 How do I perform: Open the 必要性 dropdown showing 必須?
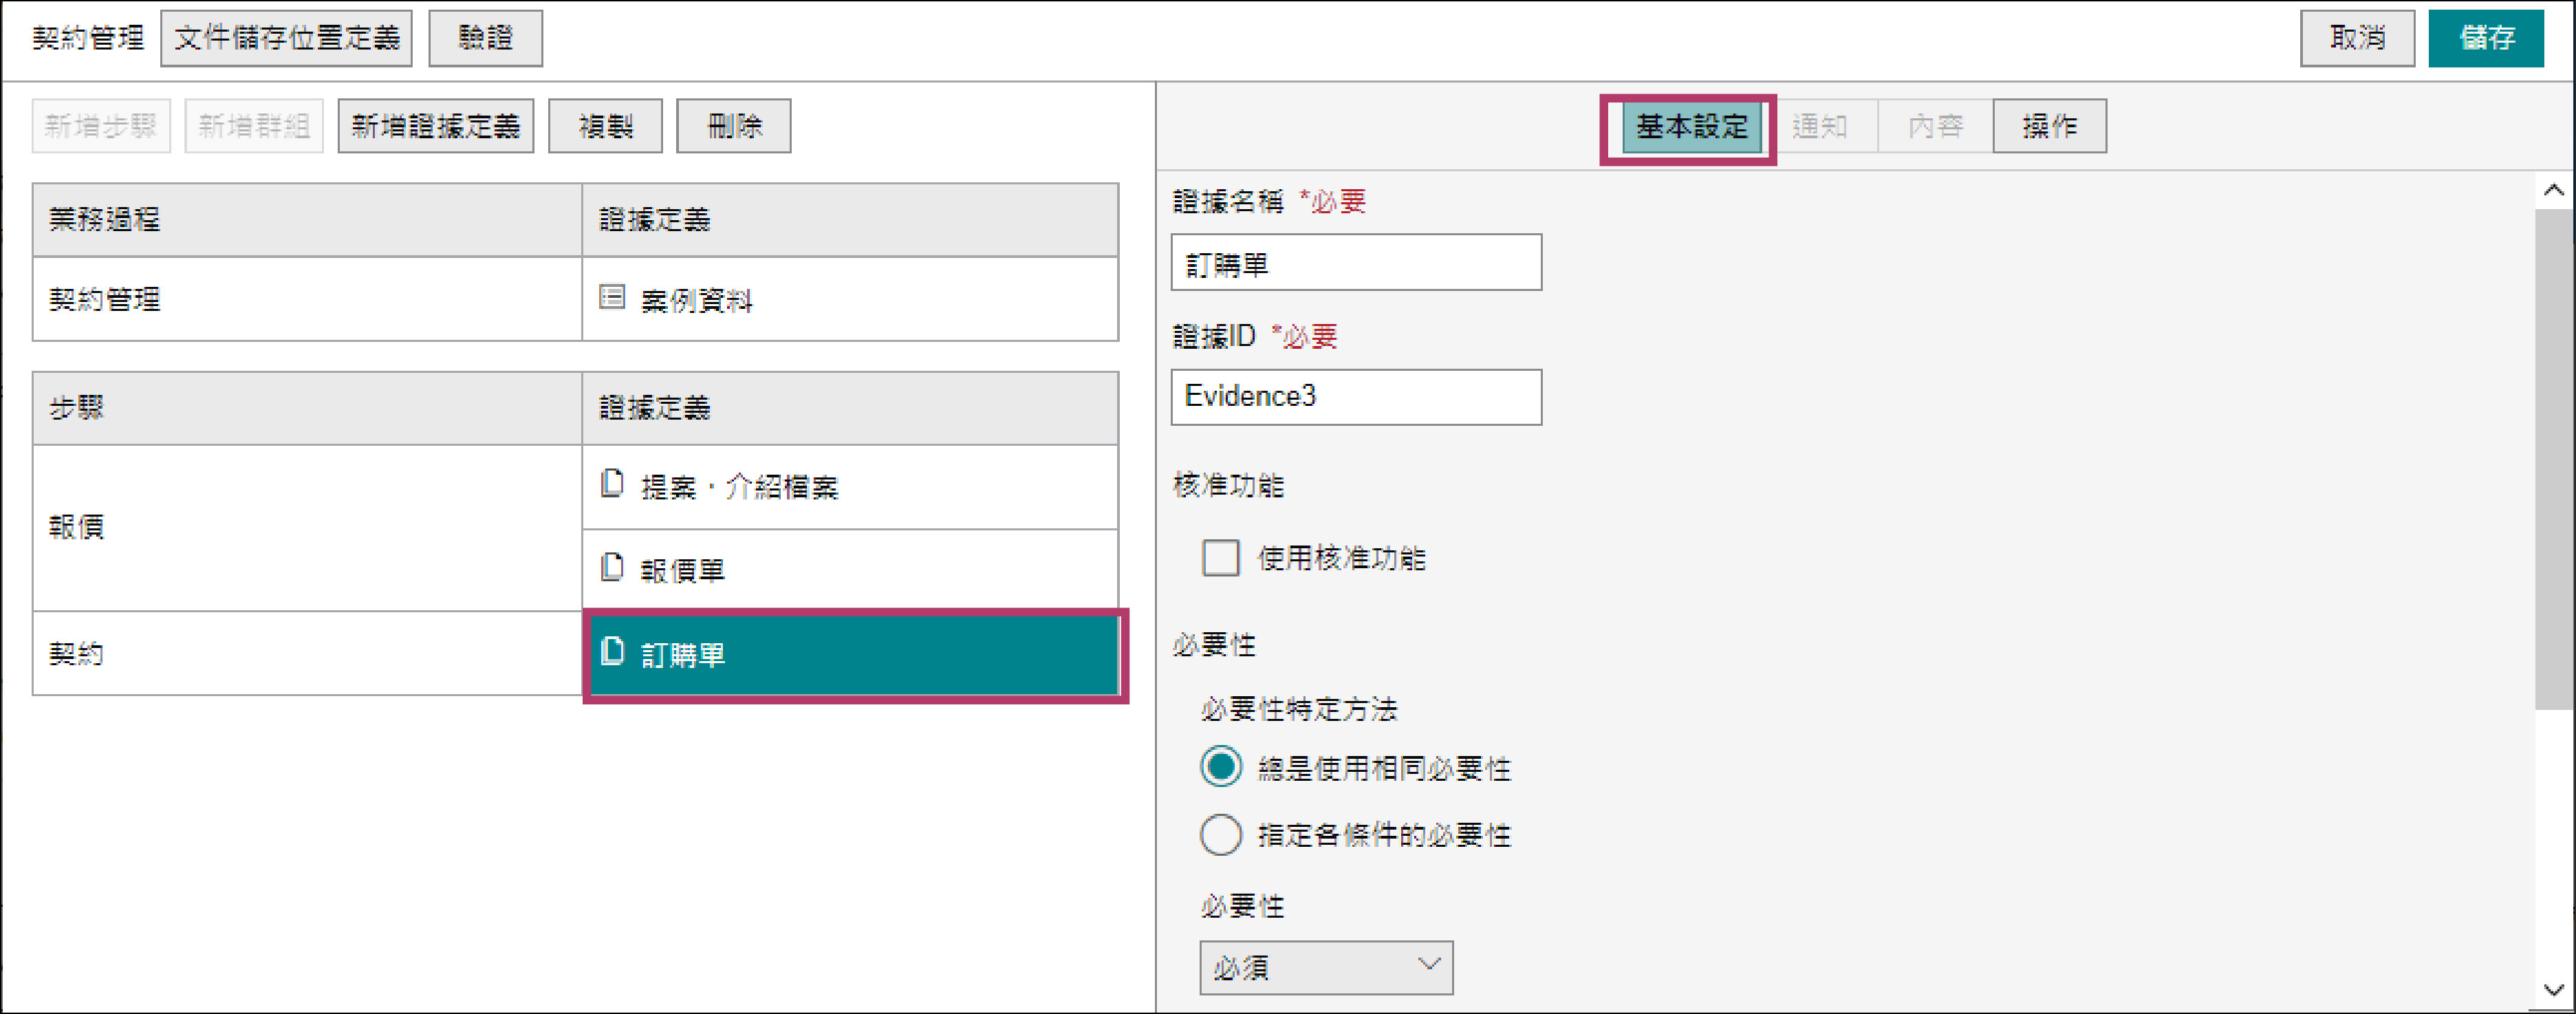click(1325, 967)
